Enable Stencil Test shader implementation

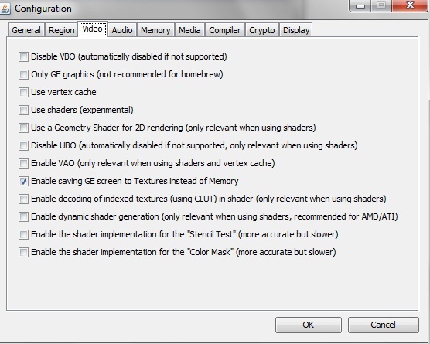23,235
